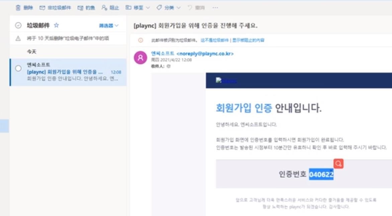Toggle the select-all circle beside 垃圾邮件
The image size is (392, 216).
[18, 25]
